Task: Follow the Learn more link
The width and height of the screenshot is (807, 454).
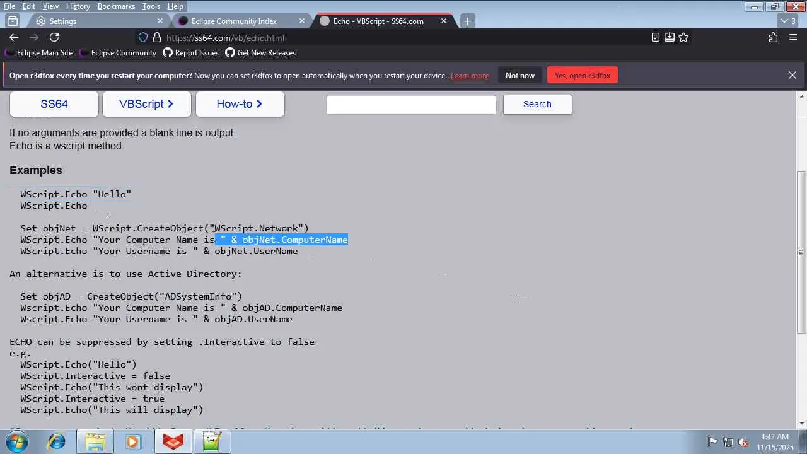Action: (470, 76)
